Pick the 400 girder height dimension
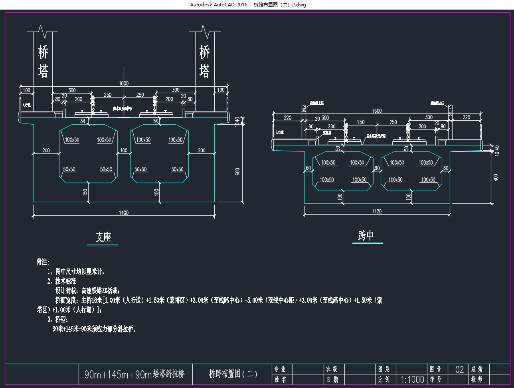Viewport: 514px width, 388px height. coord(496,177)
